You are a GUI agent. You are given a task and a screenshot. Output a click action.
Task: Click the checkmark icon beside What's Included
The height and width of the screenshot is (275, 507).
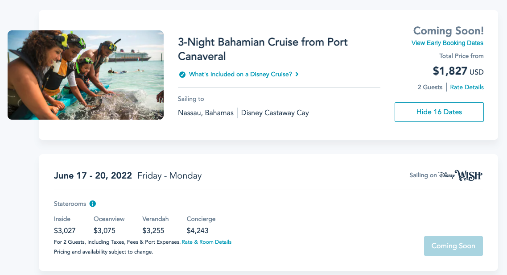(x=182, y=75)
